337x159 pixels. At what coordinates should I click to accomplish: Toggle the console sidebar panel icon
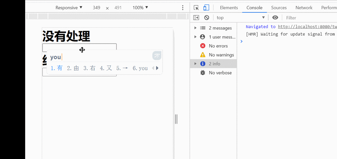(x=196, y=18)
